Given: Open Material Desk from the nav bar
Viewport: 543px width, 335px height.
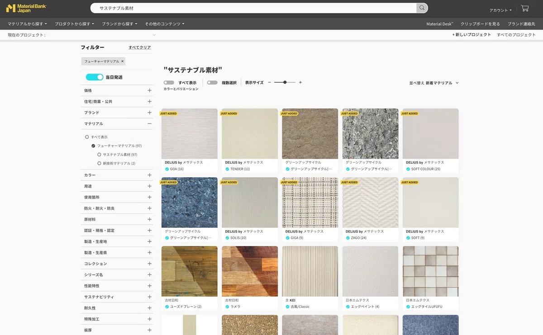Looking at the screenshot, I should (x=440, y=24).
